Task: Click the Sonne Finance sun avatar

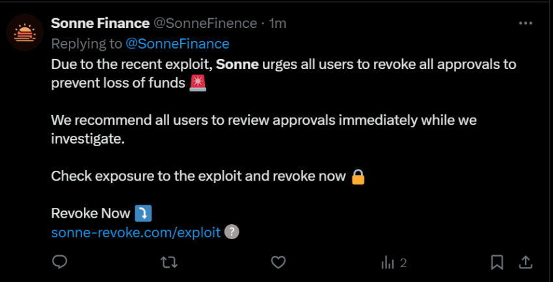Action: 25,32
